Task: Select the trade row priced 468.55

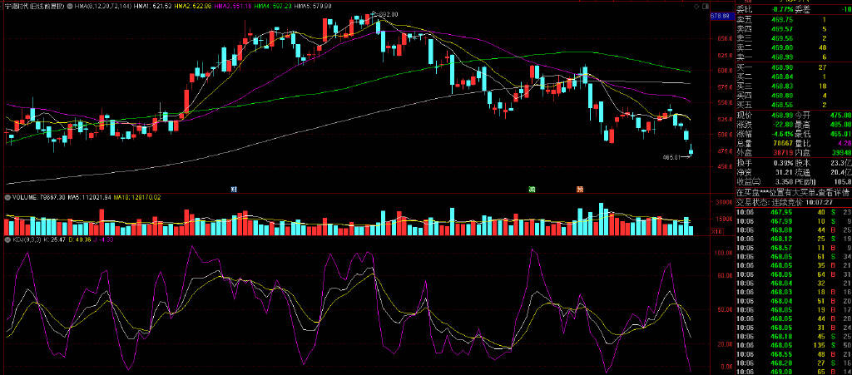Action: pyautogui.click(x=793, y=354)
